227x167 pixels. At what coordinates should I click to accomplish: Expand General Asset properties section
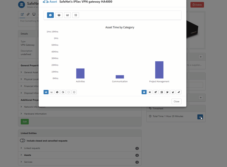coord(29,72)
